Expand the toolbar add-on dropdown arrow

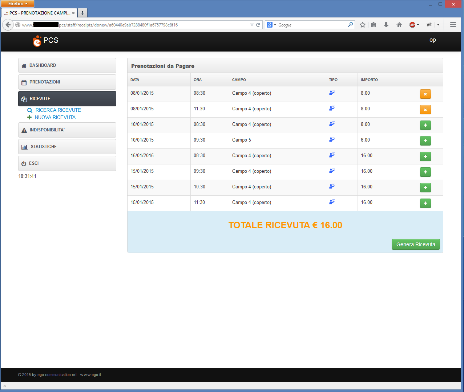438,25
